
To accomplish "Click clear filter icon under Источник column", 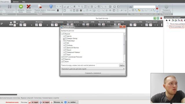I will (x=40, y=25).
